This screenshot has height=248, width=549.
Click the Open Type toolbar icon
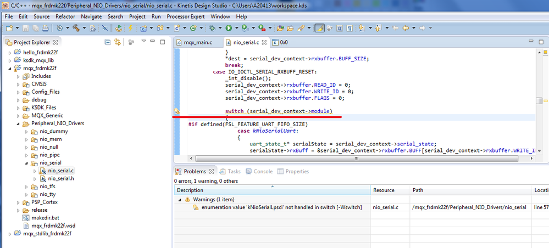point(280,28)
